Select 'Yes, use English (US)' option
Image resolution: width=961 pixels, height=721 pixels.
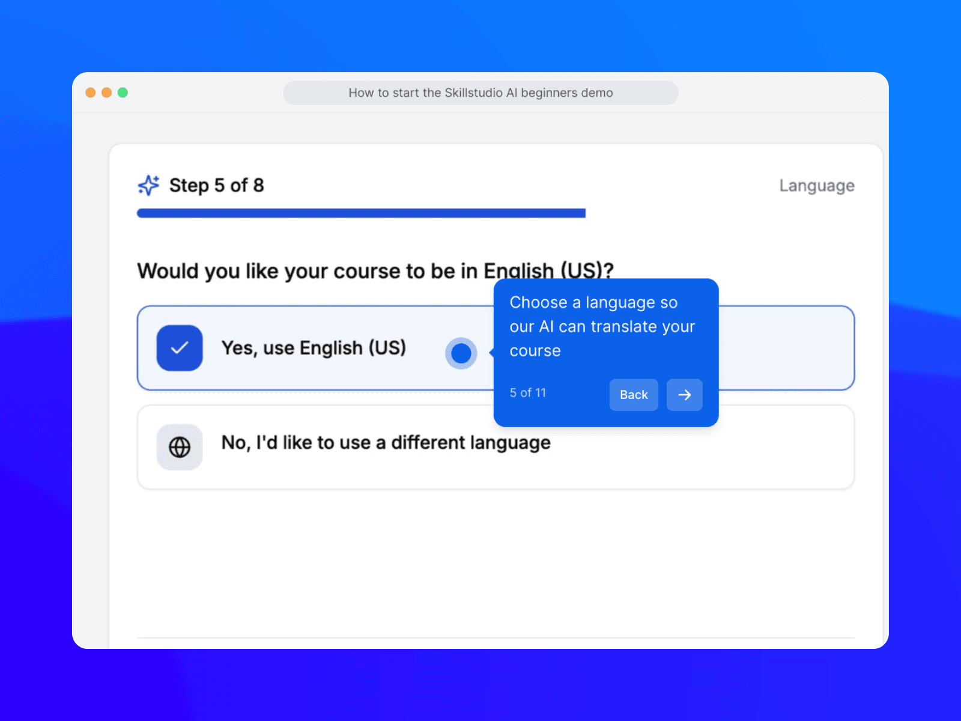pyautogui.click(x=496, y=348)
